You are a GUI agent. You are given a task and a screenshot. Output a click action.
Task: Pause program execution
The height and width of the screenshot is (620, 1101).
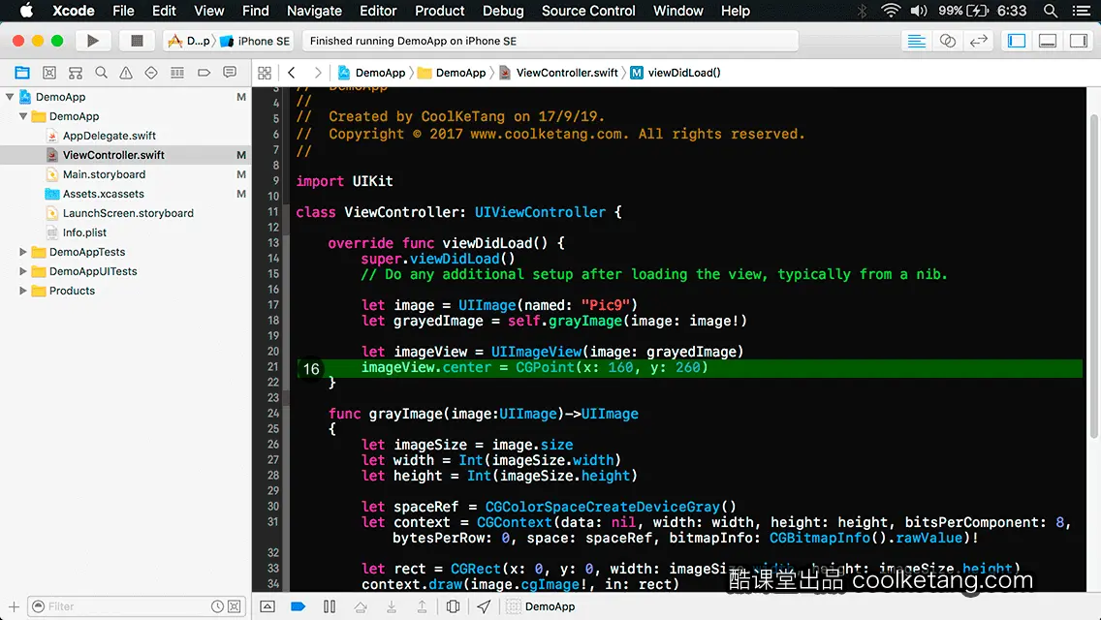click(330, 606)
